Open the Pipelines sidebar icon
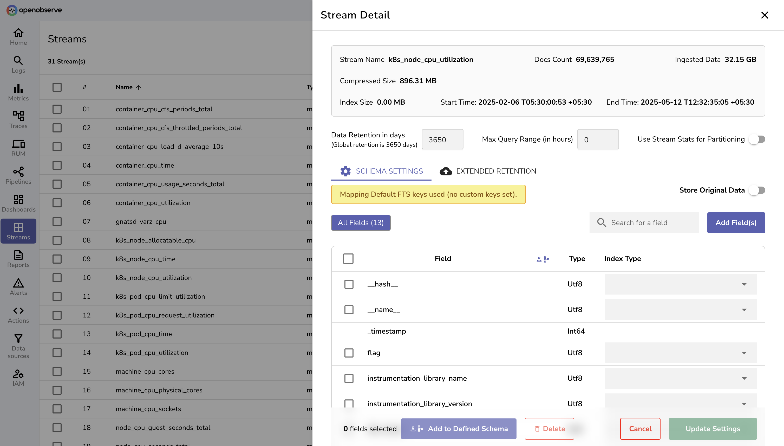Viewport: 784px width, 446px height. (18, 172)
